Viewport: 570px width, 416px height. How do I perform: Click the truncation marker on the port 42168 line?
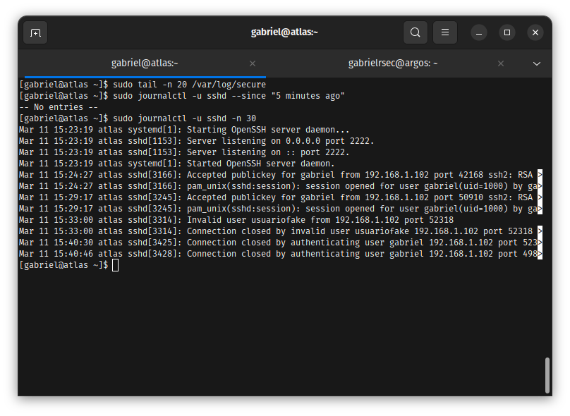(540, 175)
